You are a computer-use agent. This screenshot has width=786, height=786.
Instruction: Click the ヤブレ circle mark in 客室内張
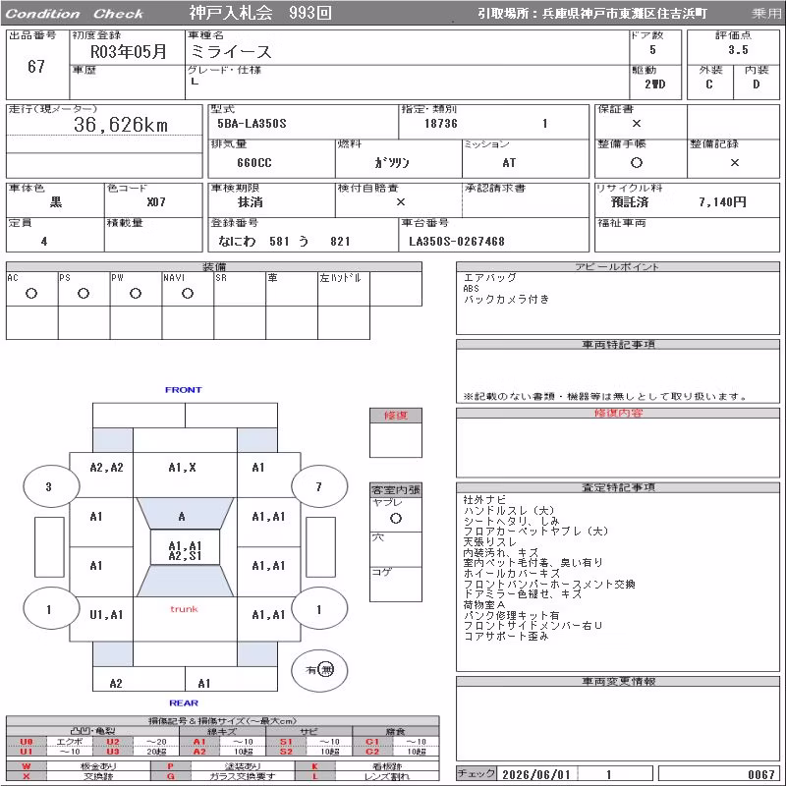tap(396, 519)
